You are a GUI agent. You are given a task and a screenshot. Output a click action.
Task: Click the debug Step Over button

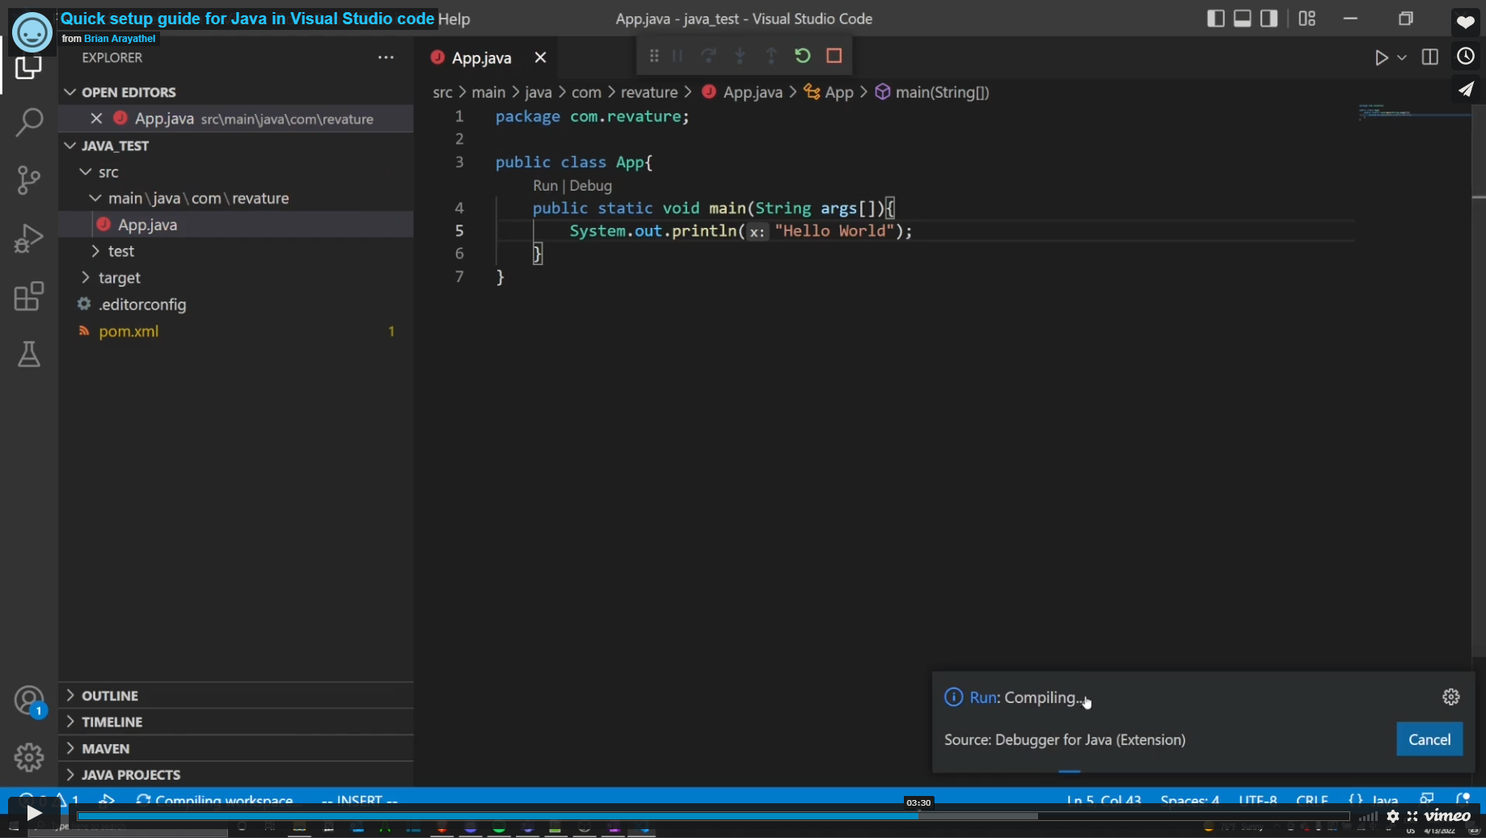click(708, 56)
